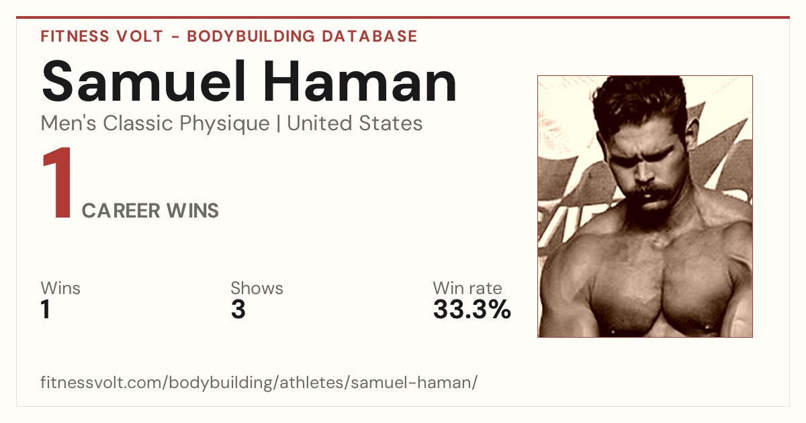Screen dimensions: 806x423
Task: Click the Men's Classic Physique division text
Action: [x=155, y=124]
